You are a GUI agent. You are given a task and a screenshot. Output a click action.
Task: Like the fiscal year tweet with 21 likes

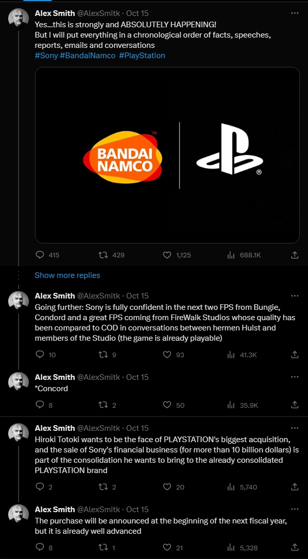pos(167,548)
